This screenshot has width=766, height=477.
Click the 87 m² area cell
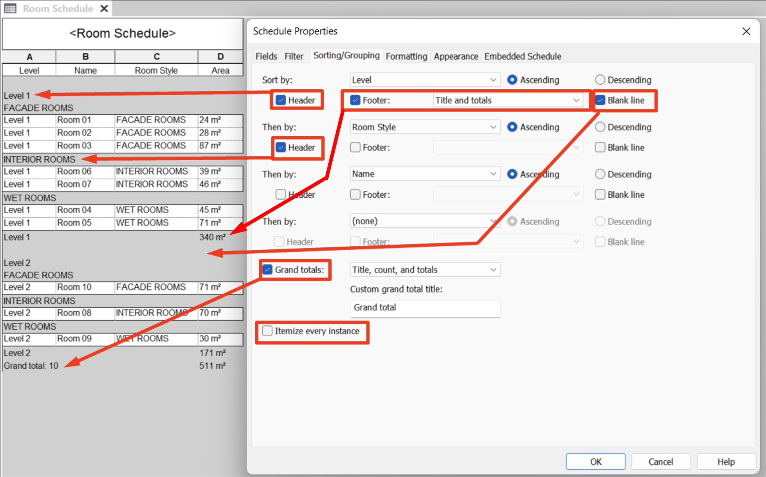[x=220, y=146]
